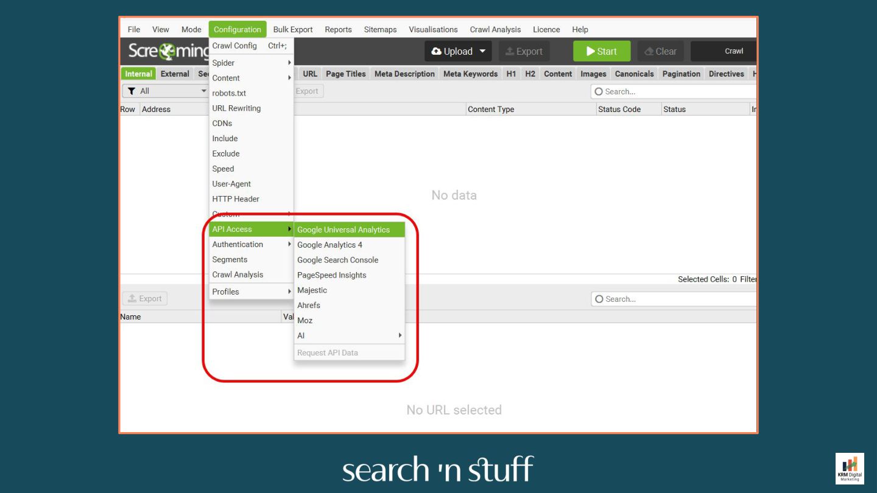The height and width of the screenshot is (493, 877).
Task: Choose Majestic API option
Action: click(350, 290)
